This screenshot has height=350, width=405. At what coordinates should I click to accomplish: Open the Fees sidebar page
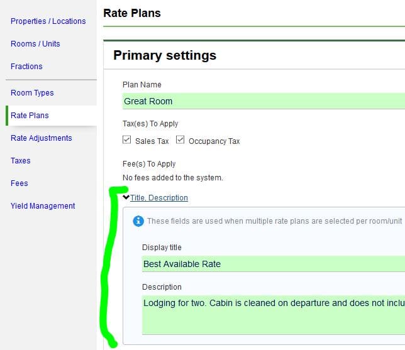tap(19, 183)
